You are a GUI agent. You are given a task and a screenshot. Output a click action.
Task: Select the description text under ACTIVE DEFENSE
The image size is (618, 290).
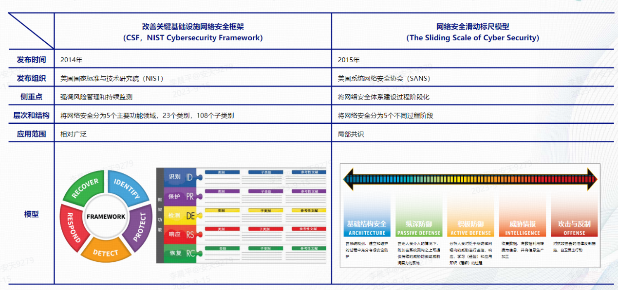[x=470, y=253]
